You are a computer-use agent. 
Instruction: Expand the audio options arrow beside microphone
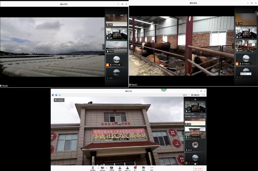pyautogui.click(x=98, y=168)
